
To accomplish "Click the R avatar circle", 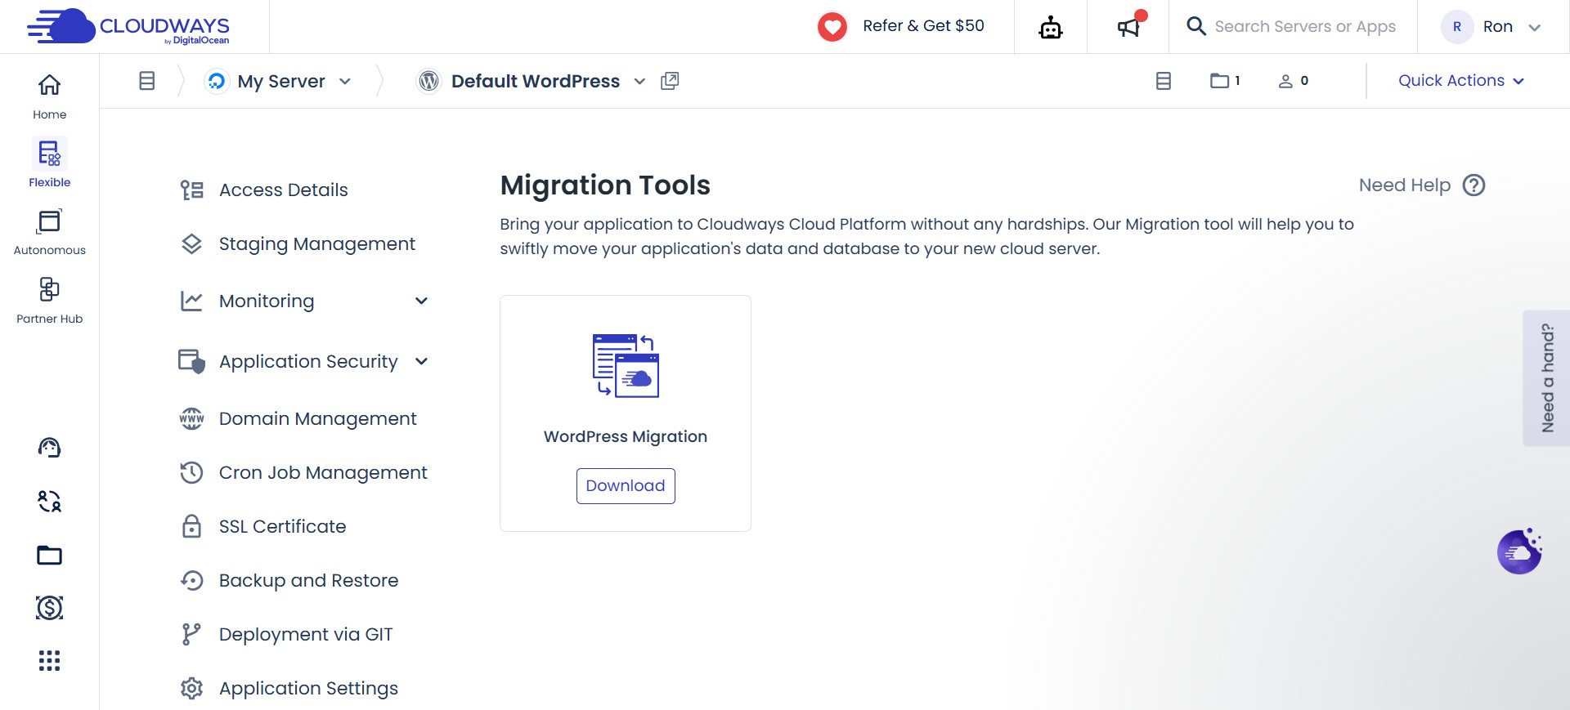I will (1457, 26).
